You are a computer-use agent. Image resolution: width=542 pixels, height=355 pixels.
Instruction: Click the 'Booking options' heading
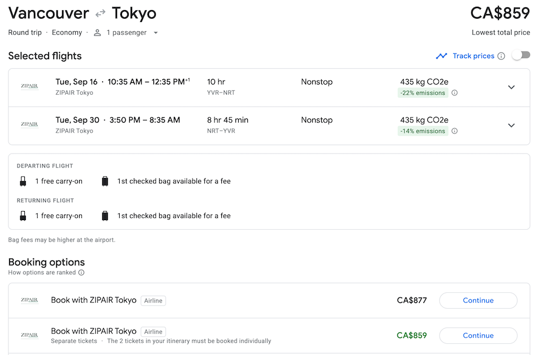point(46,262)
